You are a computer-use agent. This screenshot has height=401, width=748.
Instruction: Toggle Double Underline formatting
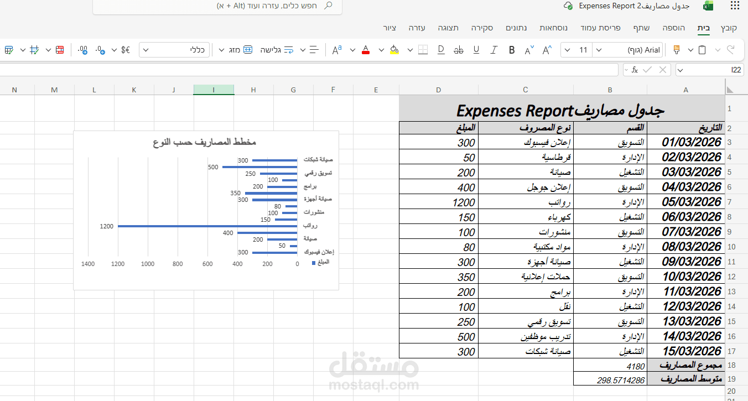[x=441, y=50]
